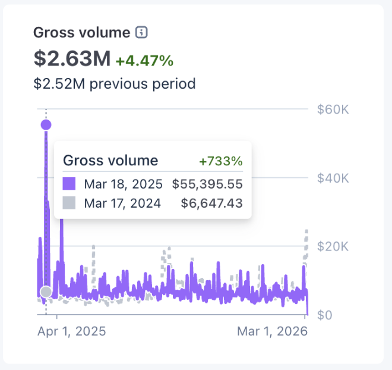Click the purple legend swatch in tooltip
The image size is (392, 370).
click(x=69, y=183)
